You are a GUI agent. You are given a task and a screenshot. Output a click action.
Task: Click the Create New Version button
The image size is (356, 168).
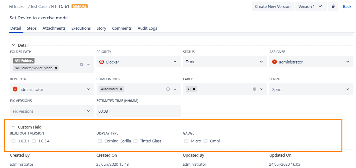(x=272, y=6)
